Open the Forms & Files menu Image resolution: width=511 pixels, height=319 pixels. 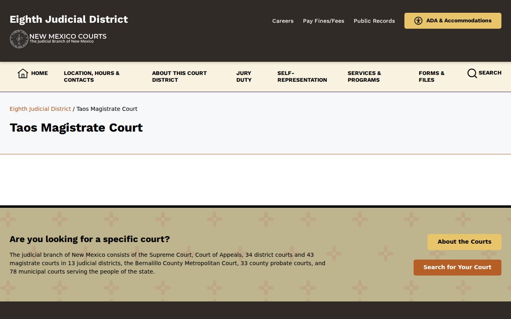click(432, 77)
